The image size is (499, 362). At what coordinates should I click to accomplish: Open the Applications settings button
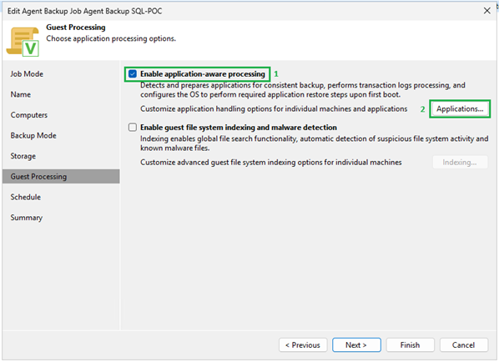point(460,108)
